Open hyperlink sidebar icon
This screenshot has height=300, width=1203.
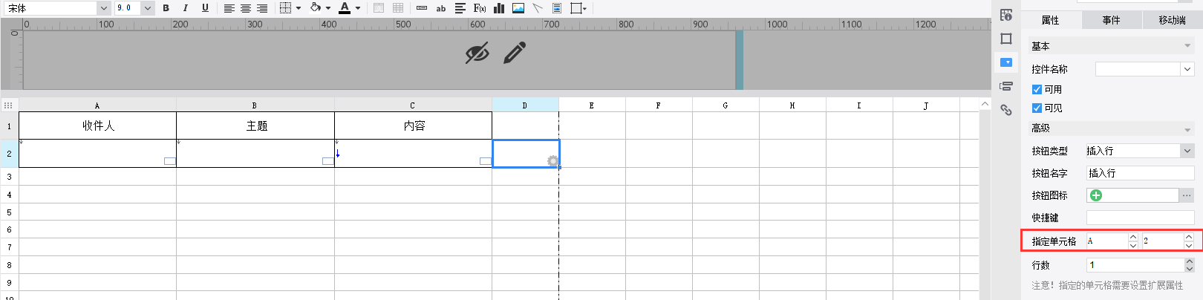pos(1006,110)
